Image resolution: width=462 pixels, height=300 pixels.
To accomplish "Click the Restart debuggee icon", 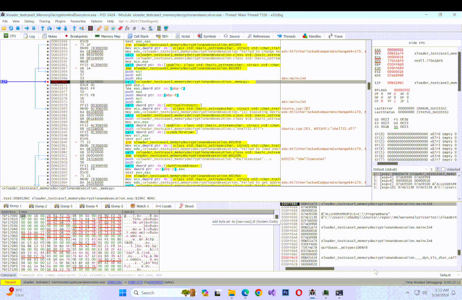I will pos(11,29).
